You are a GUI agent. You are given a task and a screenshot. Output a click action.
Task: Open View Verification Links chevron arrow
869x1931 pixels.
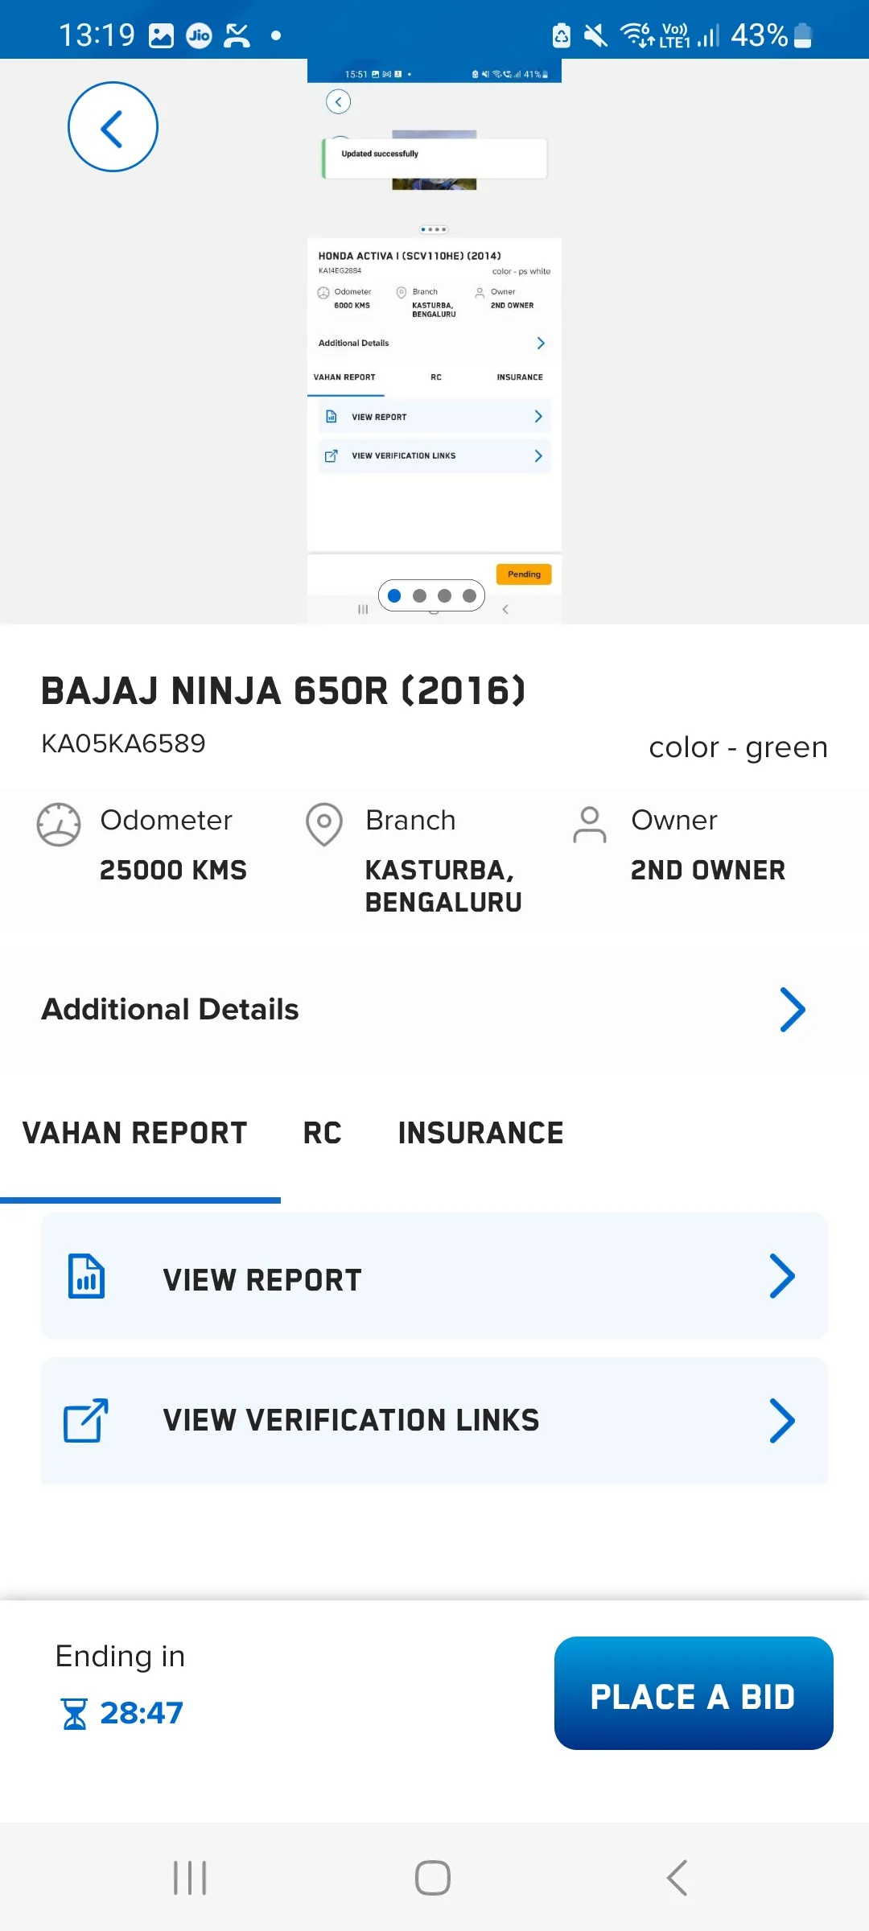782,1421
